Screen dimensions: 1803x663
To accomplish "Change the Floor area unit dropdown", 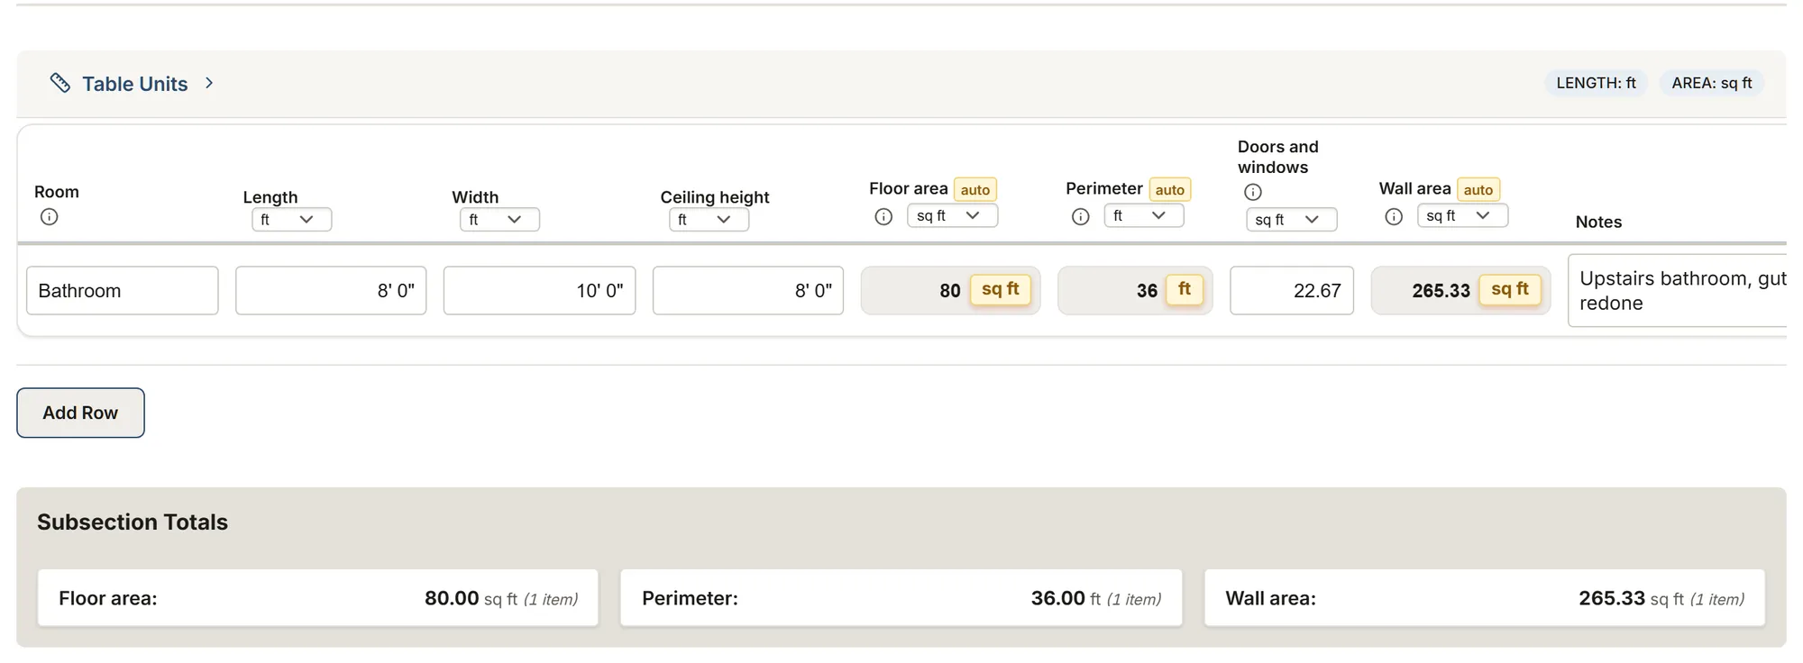I will click(x=952, y=215).
